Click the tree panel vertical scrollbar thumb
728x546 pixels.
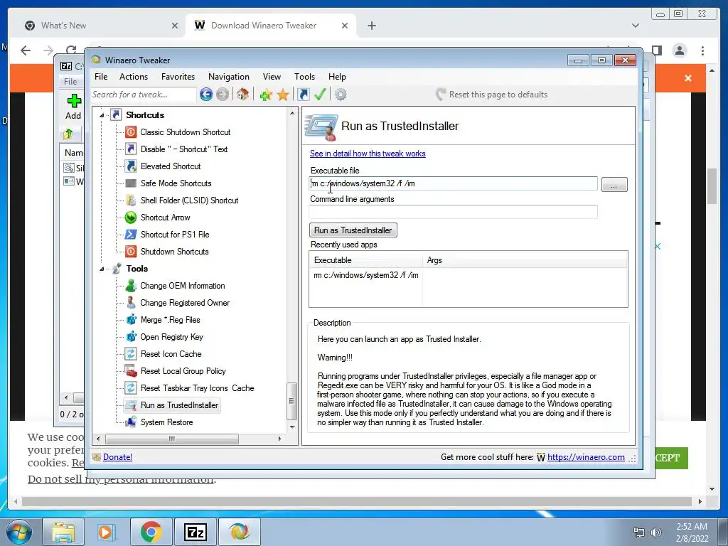click(291, 401)
